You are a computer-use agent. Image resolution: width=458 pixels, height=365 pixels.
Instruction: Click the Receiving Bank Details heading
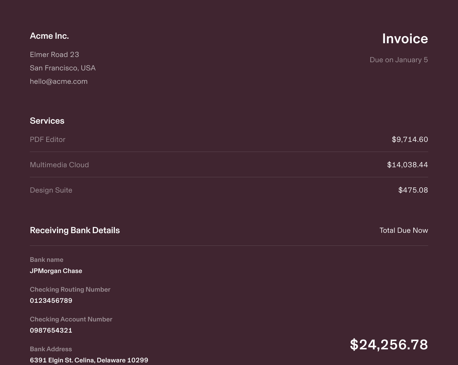pyautogui.click(x=75, y=231)
